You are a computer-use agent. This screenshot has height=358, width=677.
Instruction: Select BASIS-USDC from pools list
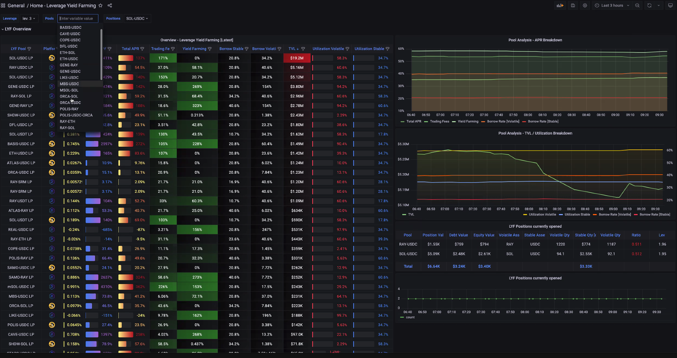pos(70,27)
